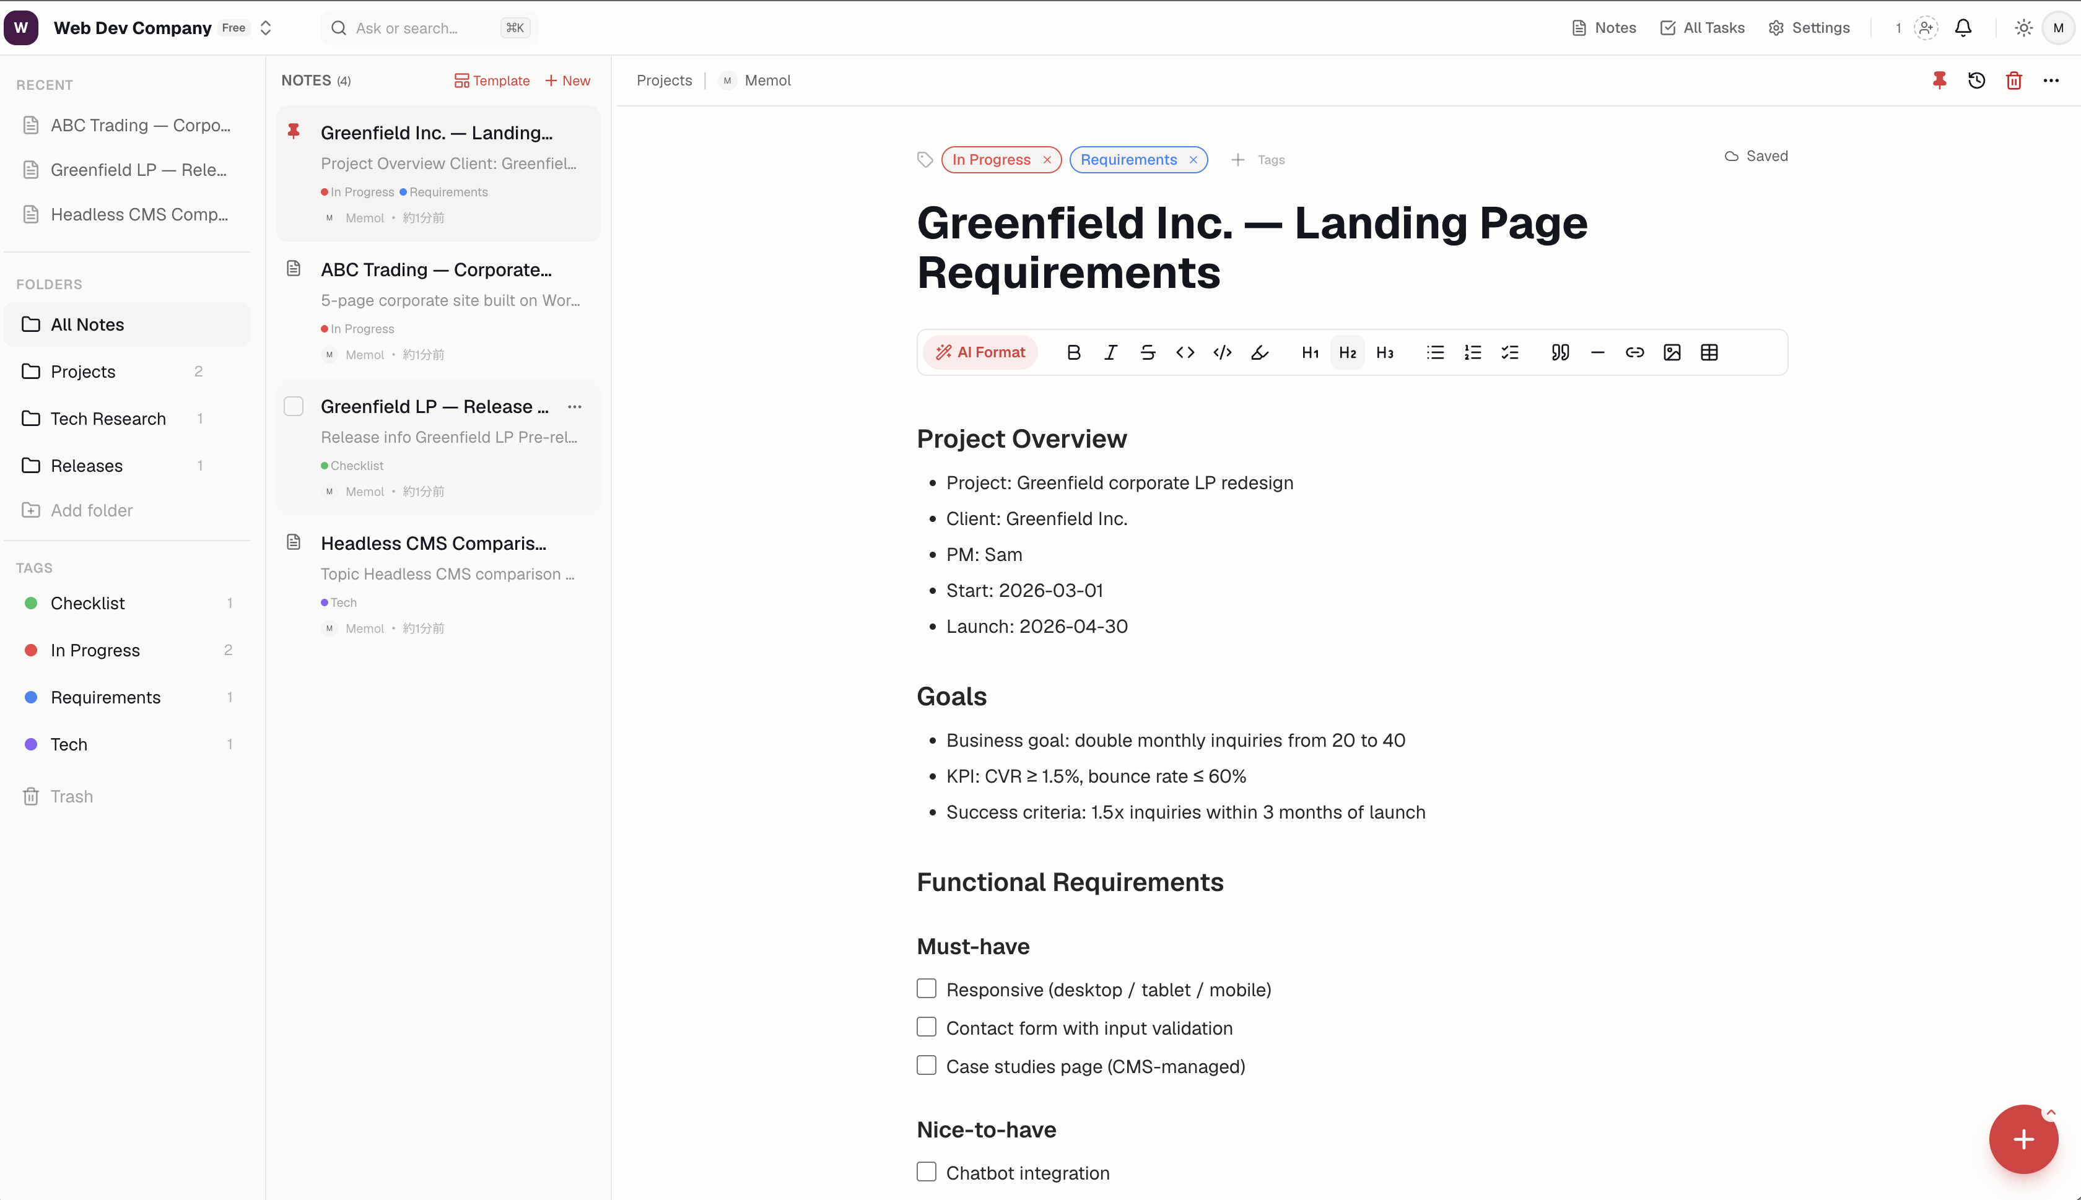Insert an image into the note
Screen dimensions: 2081x1200
click(1672, 353)
